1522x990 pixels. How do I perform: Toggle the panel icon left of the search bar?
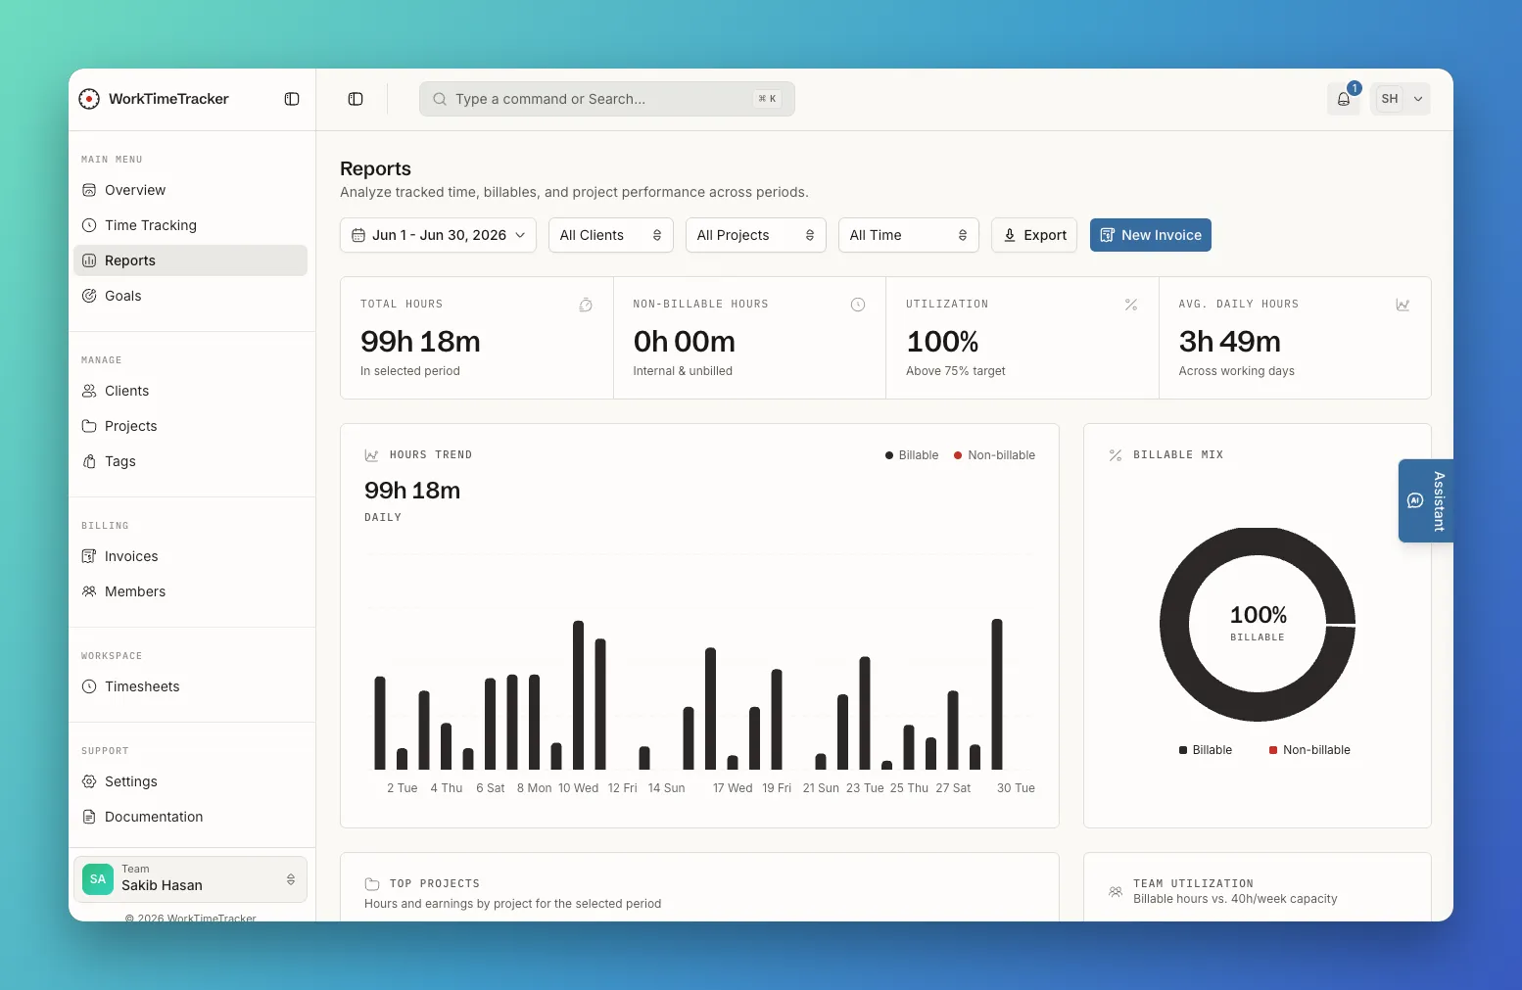[356, 99]
